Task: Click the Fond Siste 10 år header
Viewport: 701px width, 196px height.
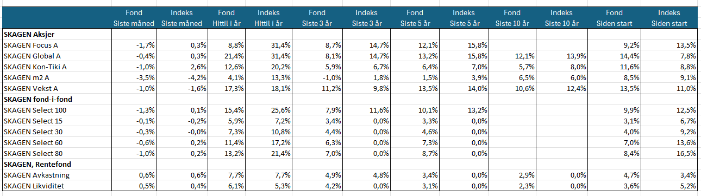Action: click(x=512, y=18)
